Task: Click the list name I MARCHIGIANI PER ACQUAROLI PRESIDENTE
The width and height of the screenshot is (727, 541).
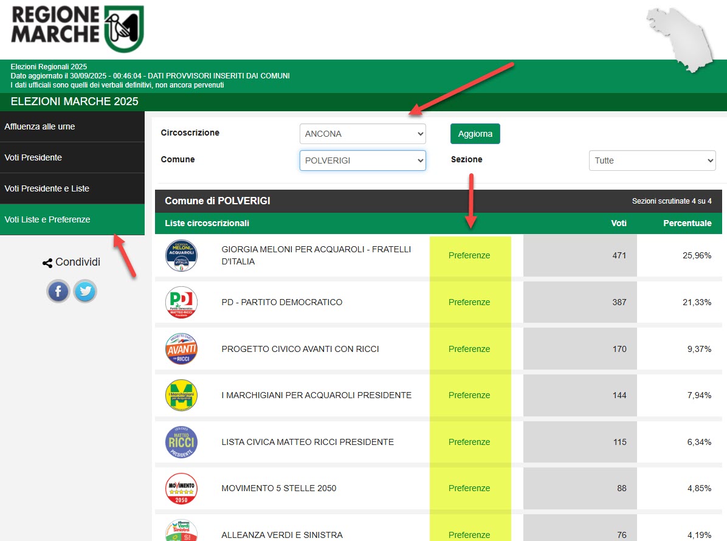Action: [x=317, y=396]
